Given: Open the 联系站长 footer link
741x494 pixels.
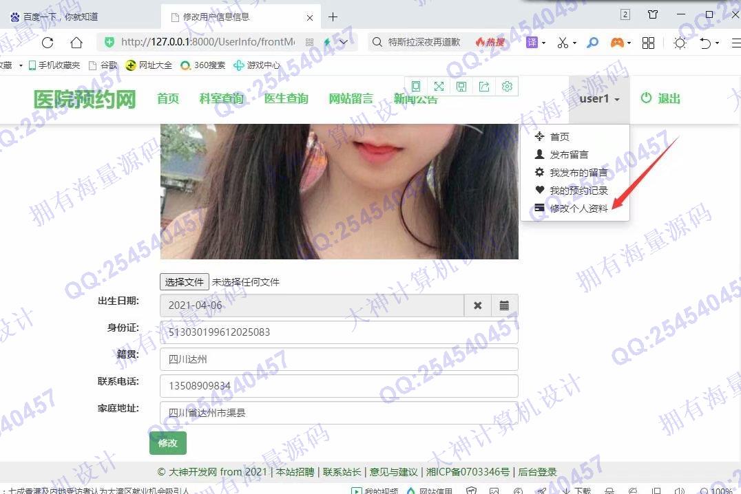Looking at the screenshot, I should [342, 472].
